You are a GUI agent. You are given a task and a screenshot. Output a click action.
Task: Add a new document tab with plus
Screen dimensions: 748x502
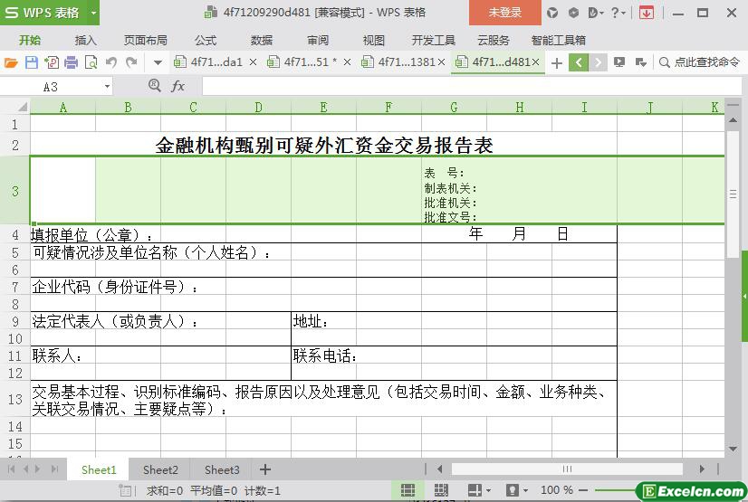tap(556, 62)
